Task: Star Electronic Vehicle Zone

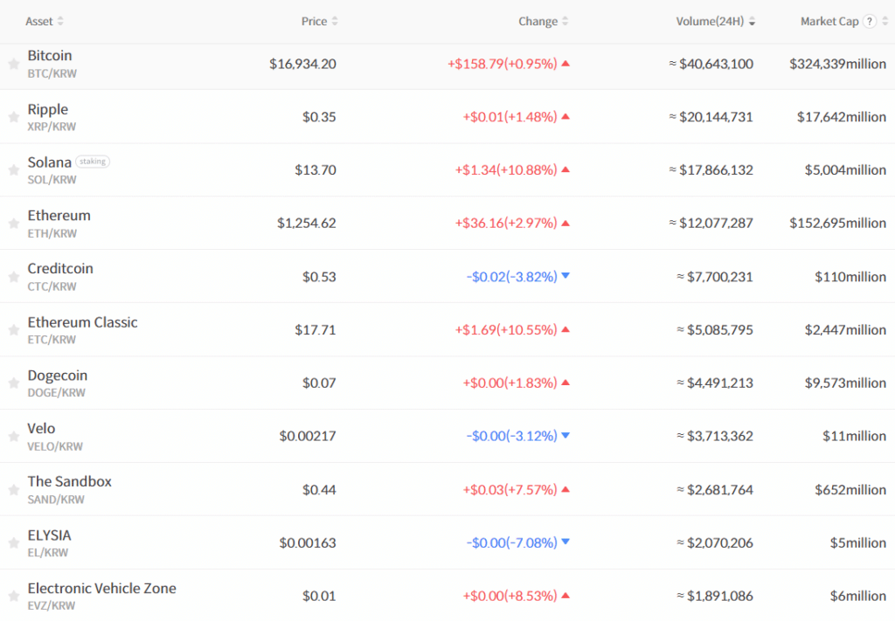Action: point(14,596)
